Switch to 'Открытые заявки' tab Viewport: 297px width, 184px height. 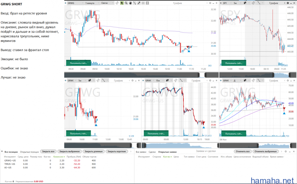pyautogui.click(x=167, y=152)
